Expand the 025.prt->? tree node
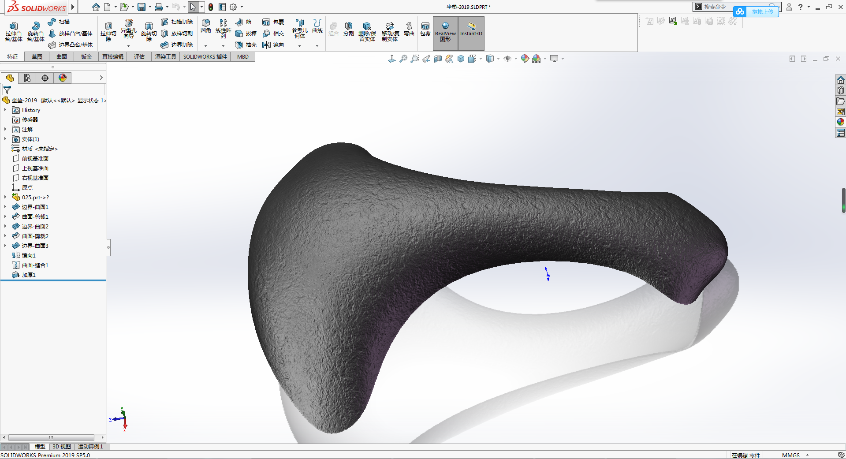 (5, 198)
